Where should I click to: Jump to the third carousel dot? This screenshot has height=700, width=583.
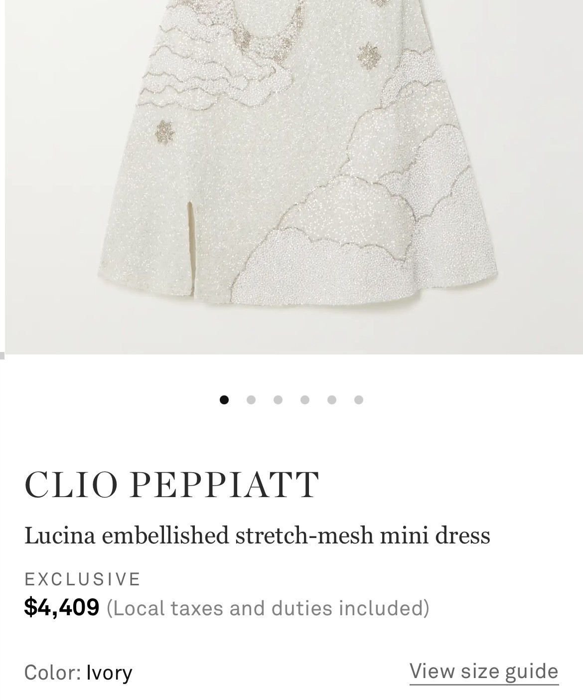click(x=278, y=400)
